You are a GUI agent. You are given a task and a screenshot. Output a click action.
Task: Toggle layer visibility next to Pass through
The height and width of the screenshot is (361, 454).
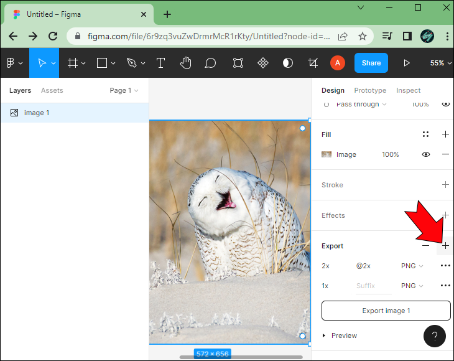pyautogui.click(x=445, y=104)
